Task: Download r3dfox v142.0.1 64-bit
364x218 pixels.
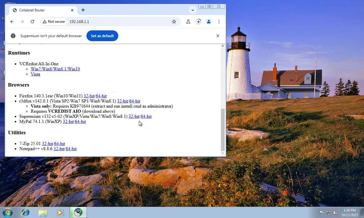Action: click(135, 101)
